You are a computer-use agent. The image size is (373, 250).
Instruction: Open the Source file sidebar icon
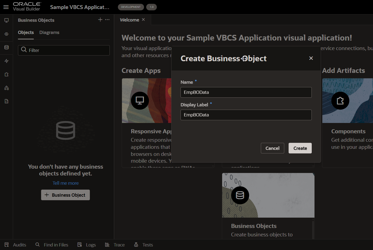point(7,101)
